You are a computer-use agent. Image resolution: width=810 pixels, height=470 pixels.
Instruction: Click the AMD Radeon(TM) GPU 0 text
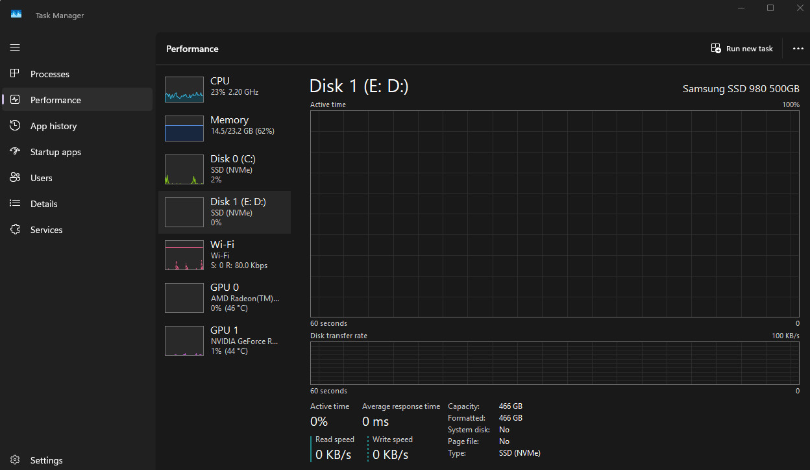click(x=245, y=299)
